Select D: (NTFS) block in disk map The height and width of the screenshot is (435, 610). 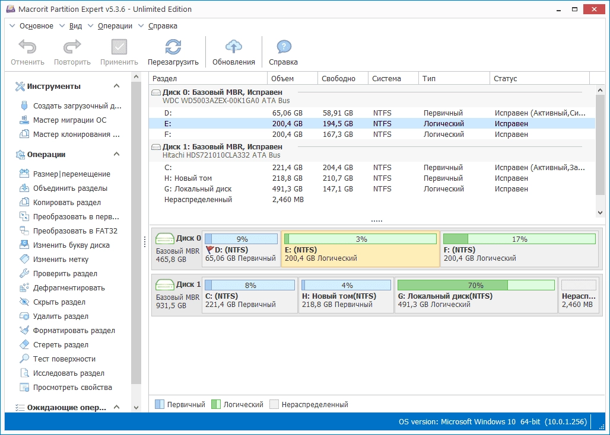(241, 248)
